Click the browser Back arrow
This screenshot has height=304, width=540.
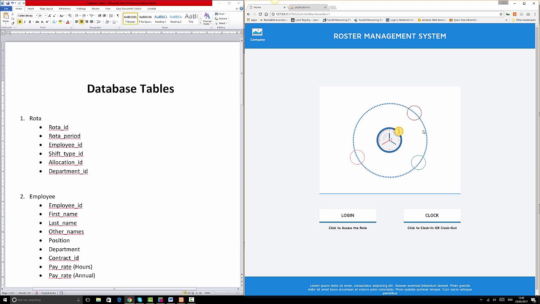248,14
